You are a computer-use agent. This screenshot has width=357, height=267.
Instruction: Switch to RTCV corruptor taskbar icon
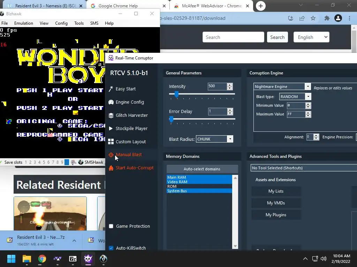pyautogui.click(x=88, y=259)
